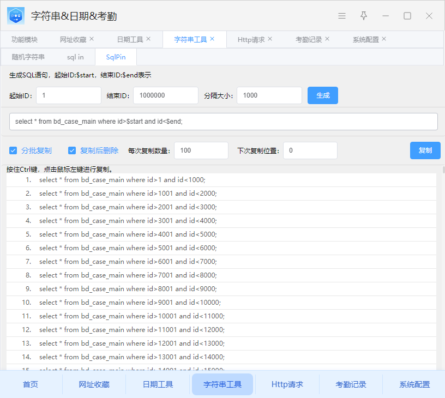Close the 考勤记录 tab
This screenshot has width=445, height=398.
327,39
